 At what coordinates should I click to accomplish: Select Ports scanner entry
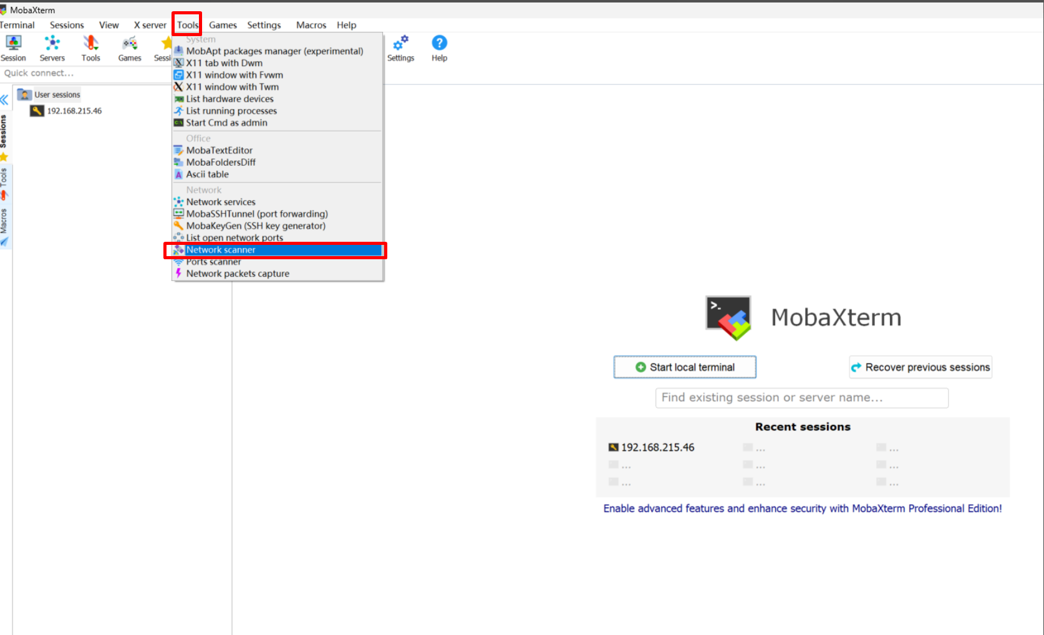[x=278, y=262]
